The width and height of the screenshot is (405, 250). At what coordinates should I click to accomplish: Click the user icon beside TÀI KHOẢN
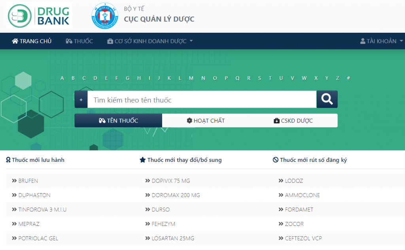pyautogui.click(x=363, y=41)
